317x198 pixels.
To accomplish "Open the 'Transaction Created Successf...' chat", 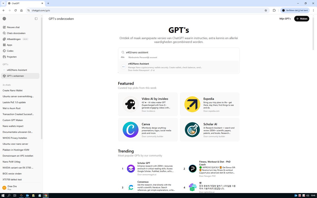I will pyautogui.click(x=20, y=114).
